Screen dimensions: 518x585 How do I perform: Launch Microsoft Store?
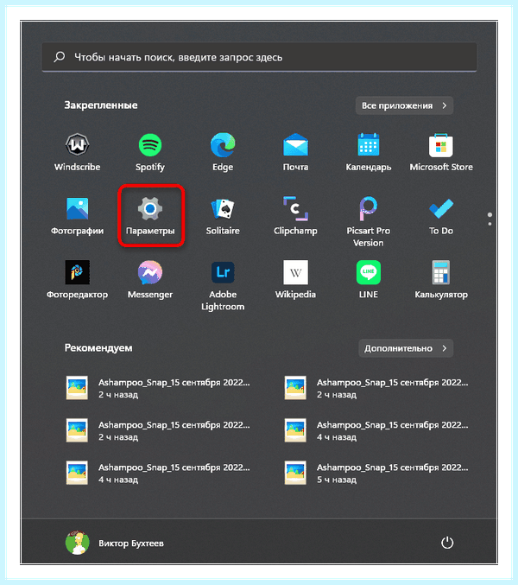(441, 152)
